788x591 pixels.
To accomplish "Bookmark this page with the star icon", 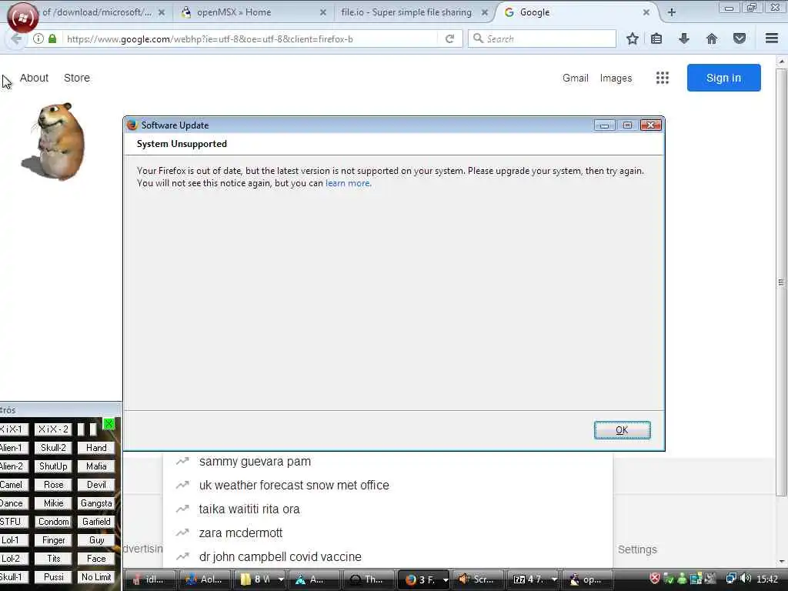I will tap(633, 38).
